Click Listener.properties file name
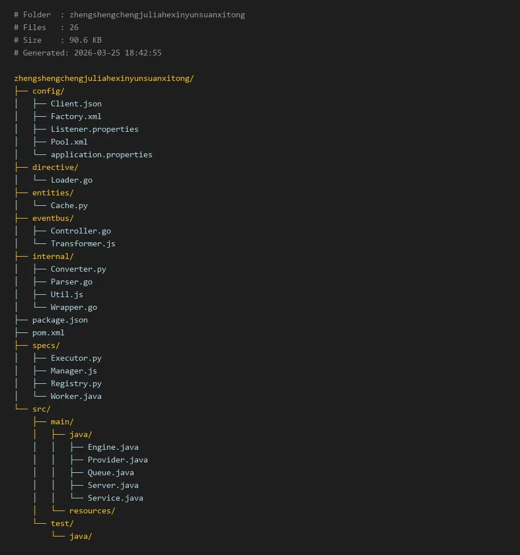Image resolution: width=520 pixels, height=555 pixels. click(x=94, y=129)
